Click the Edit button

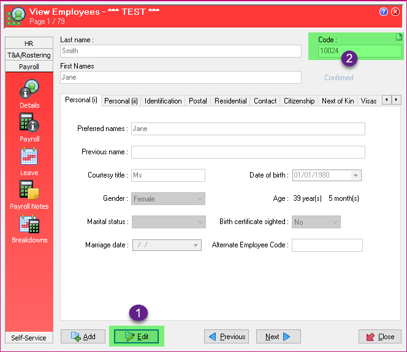[136, 337]
